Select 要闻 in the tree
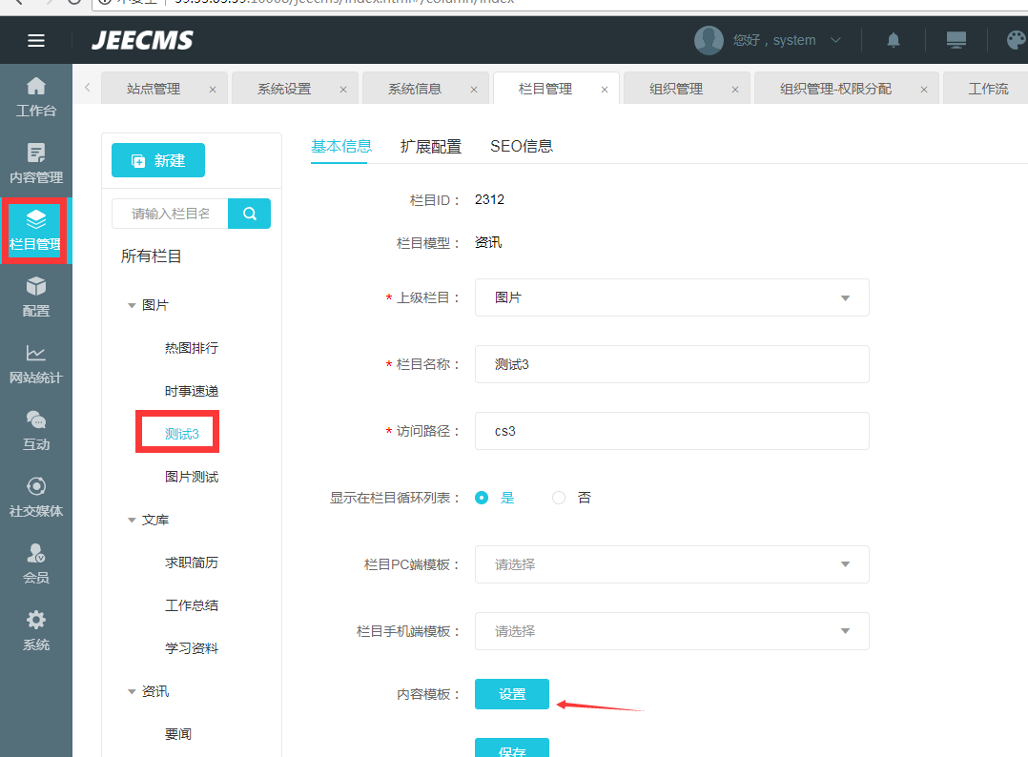Image resolution: width=1028 pixels, height=757 pixels. 178,734
